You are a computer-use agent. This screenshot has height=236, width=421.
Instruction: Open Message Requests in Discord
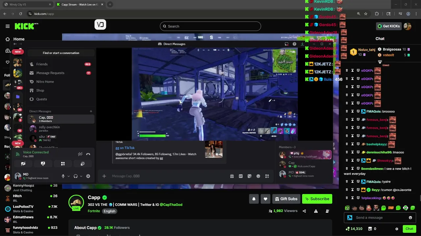pyautogui.click(x=61, y=73)
